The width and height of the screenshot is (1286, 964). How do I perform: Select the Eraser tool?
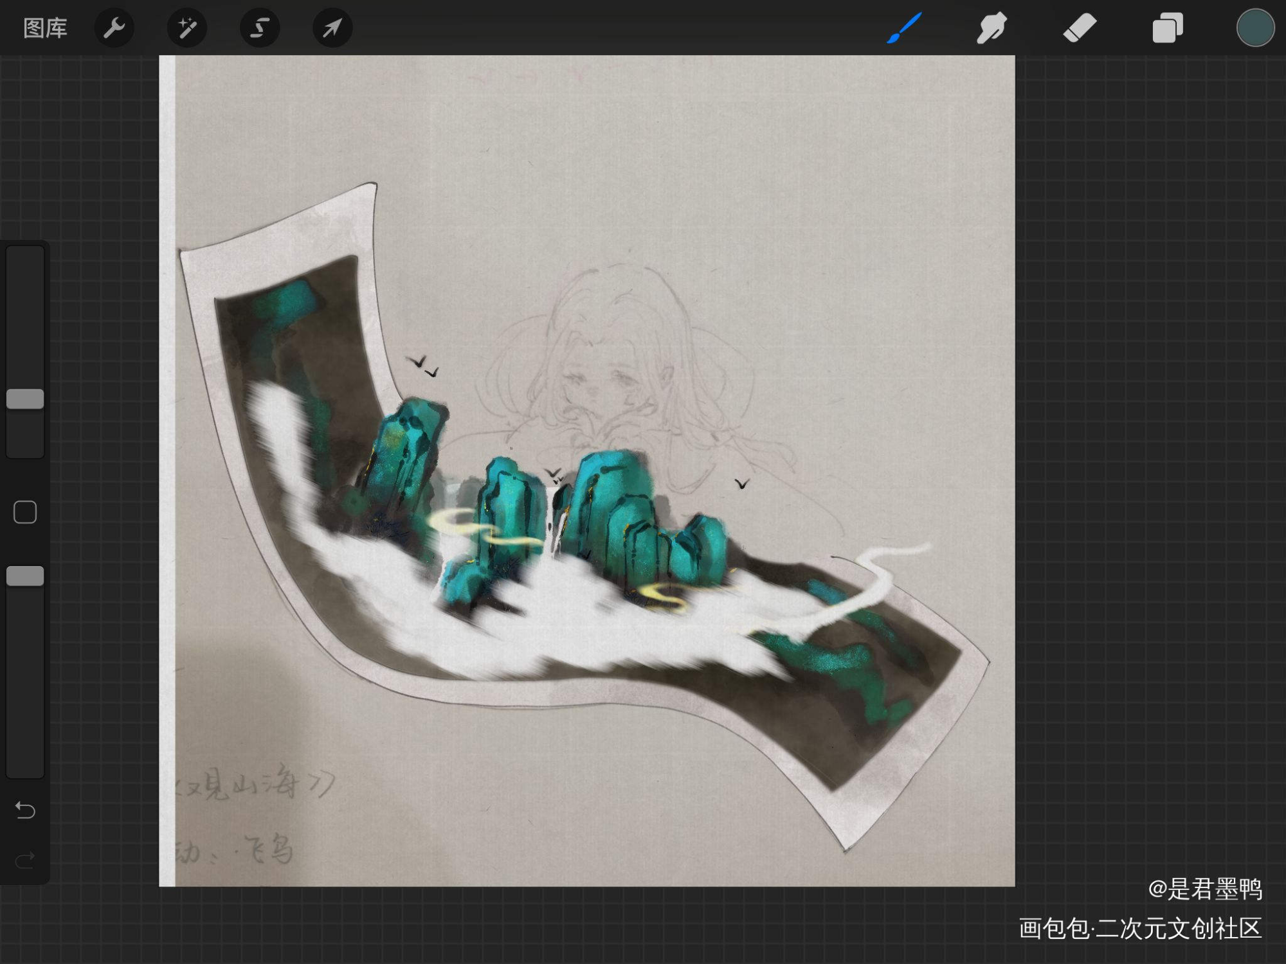coord(1080,28)
